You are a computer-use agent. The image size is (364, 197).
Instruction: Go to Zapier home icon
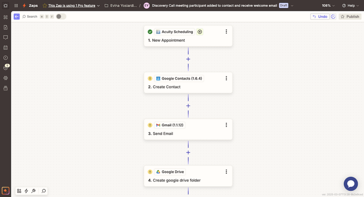pos(6,6)
